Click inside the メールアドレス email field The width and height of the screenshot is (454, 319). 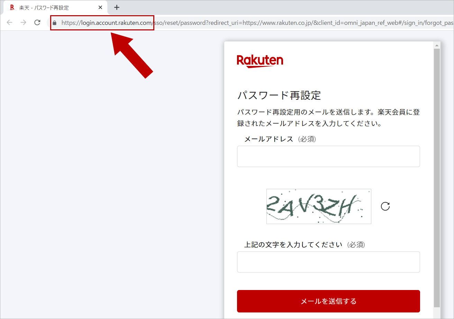point(328,156)
